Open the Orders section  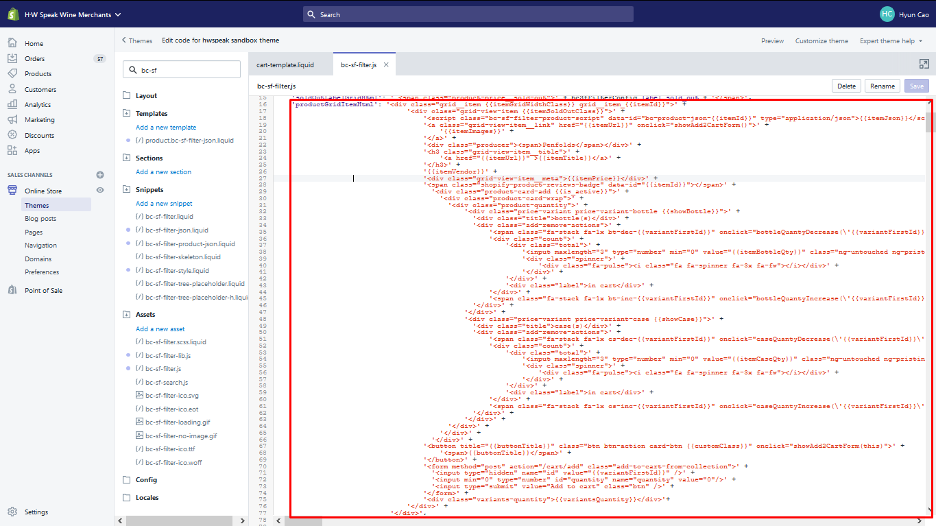coord(34,58)
